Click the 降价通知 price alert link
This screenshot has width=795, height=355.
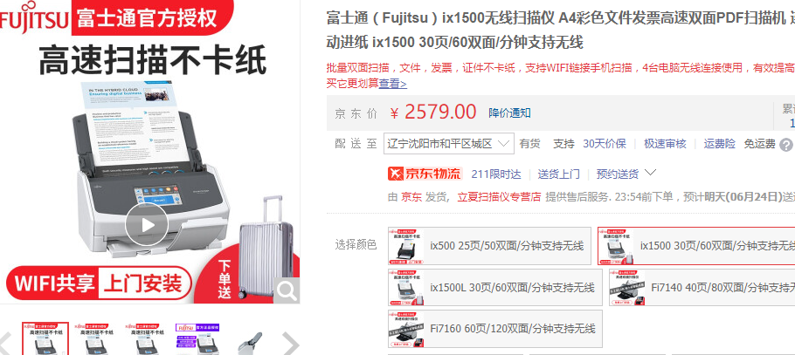(509, 113)
